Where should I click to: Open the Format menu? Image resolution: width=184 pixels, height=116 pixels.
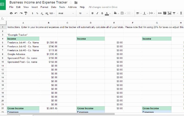point(44,7)
